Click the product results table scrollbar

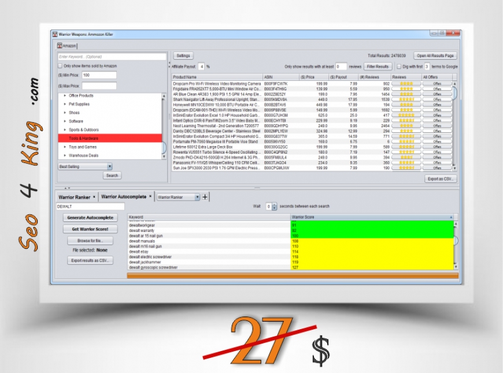454,126
